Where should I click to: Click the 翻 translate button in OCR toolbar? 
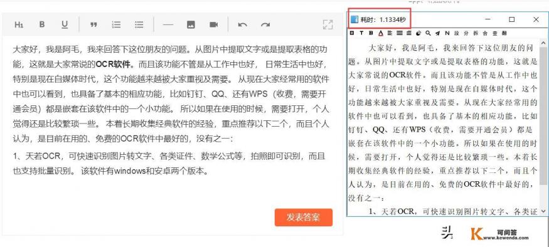[504, 33]
